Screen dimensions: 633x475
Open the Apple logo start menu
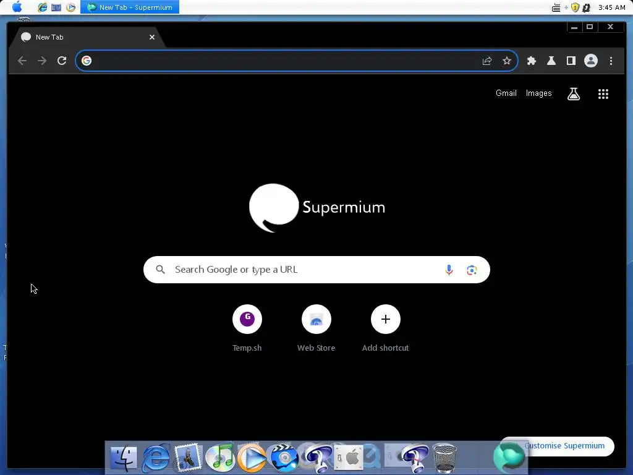point(17,7)
